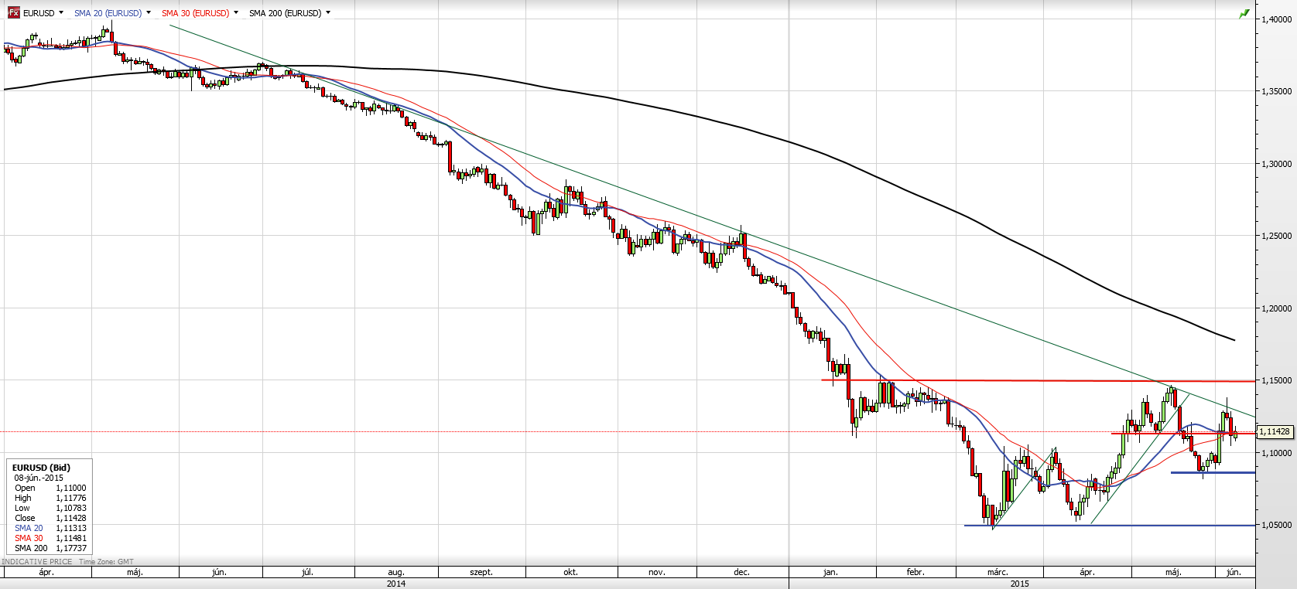Click the 1,20000 price axis label
The width and height of the screenshot is (1297, 589).
click(x=1277, y=308)
